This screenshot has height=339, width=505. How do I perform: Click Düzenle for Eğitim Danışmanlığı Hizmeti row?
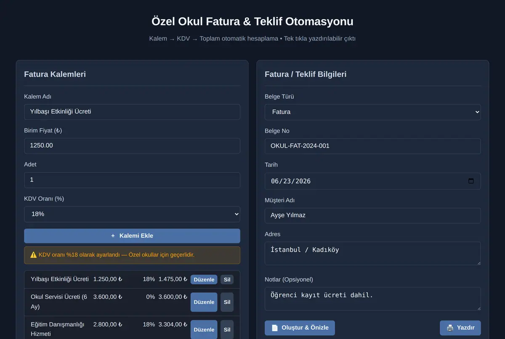[204, 330]
